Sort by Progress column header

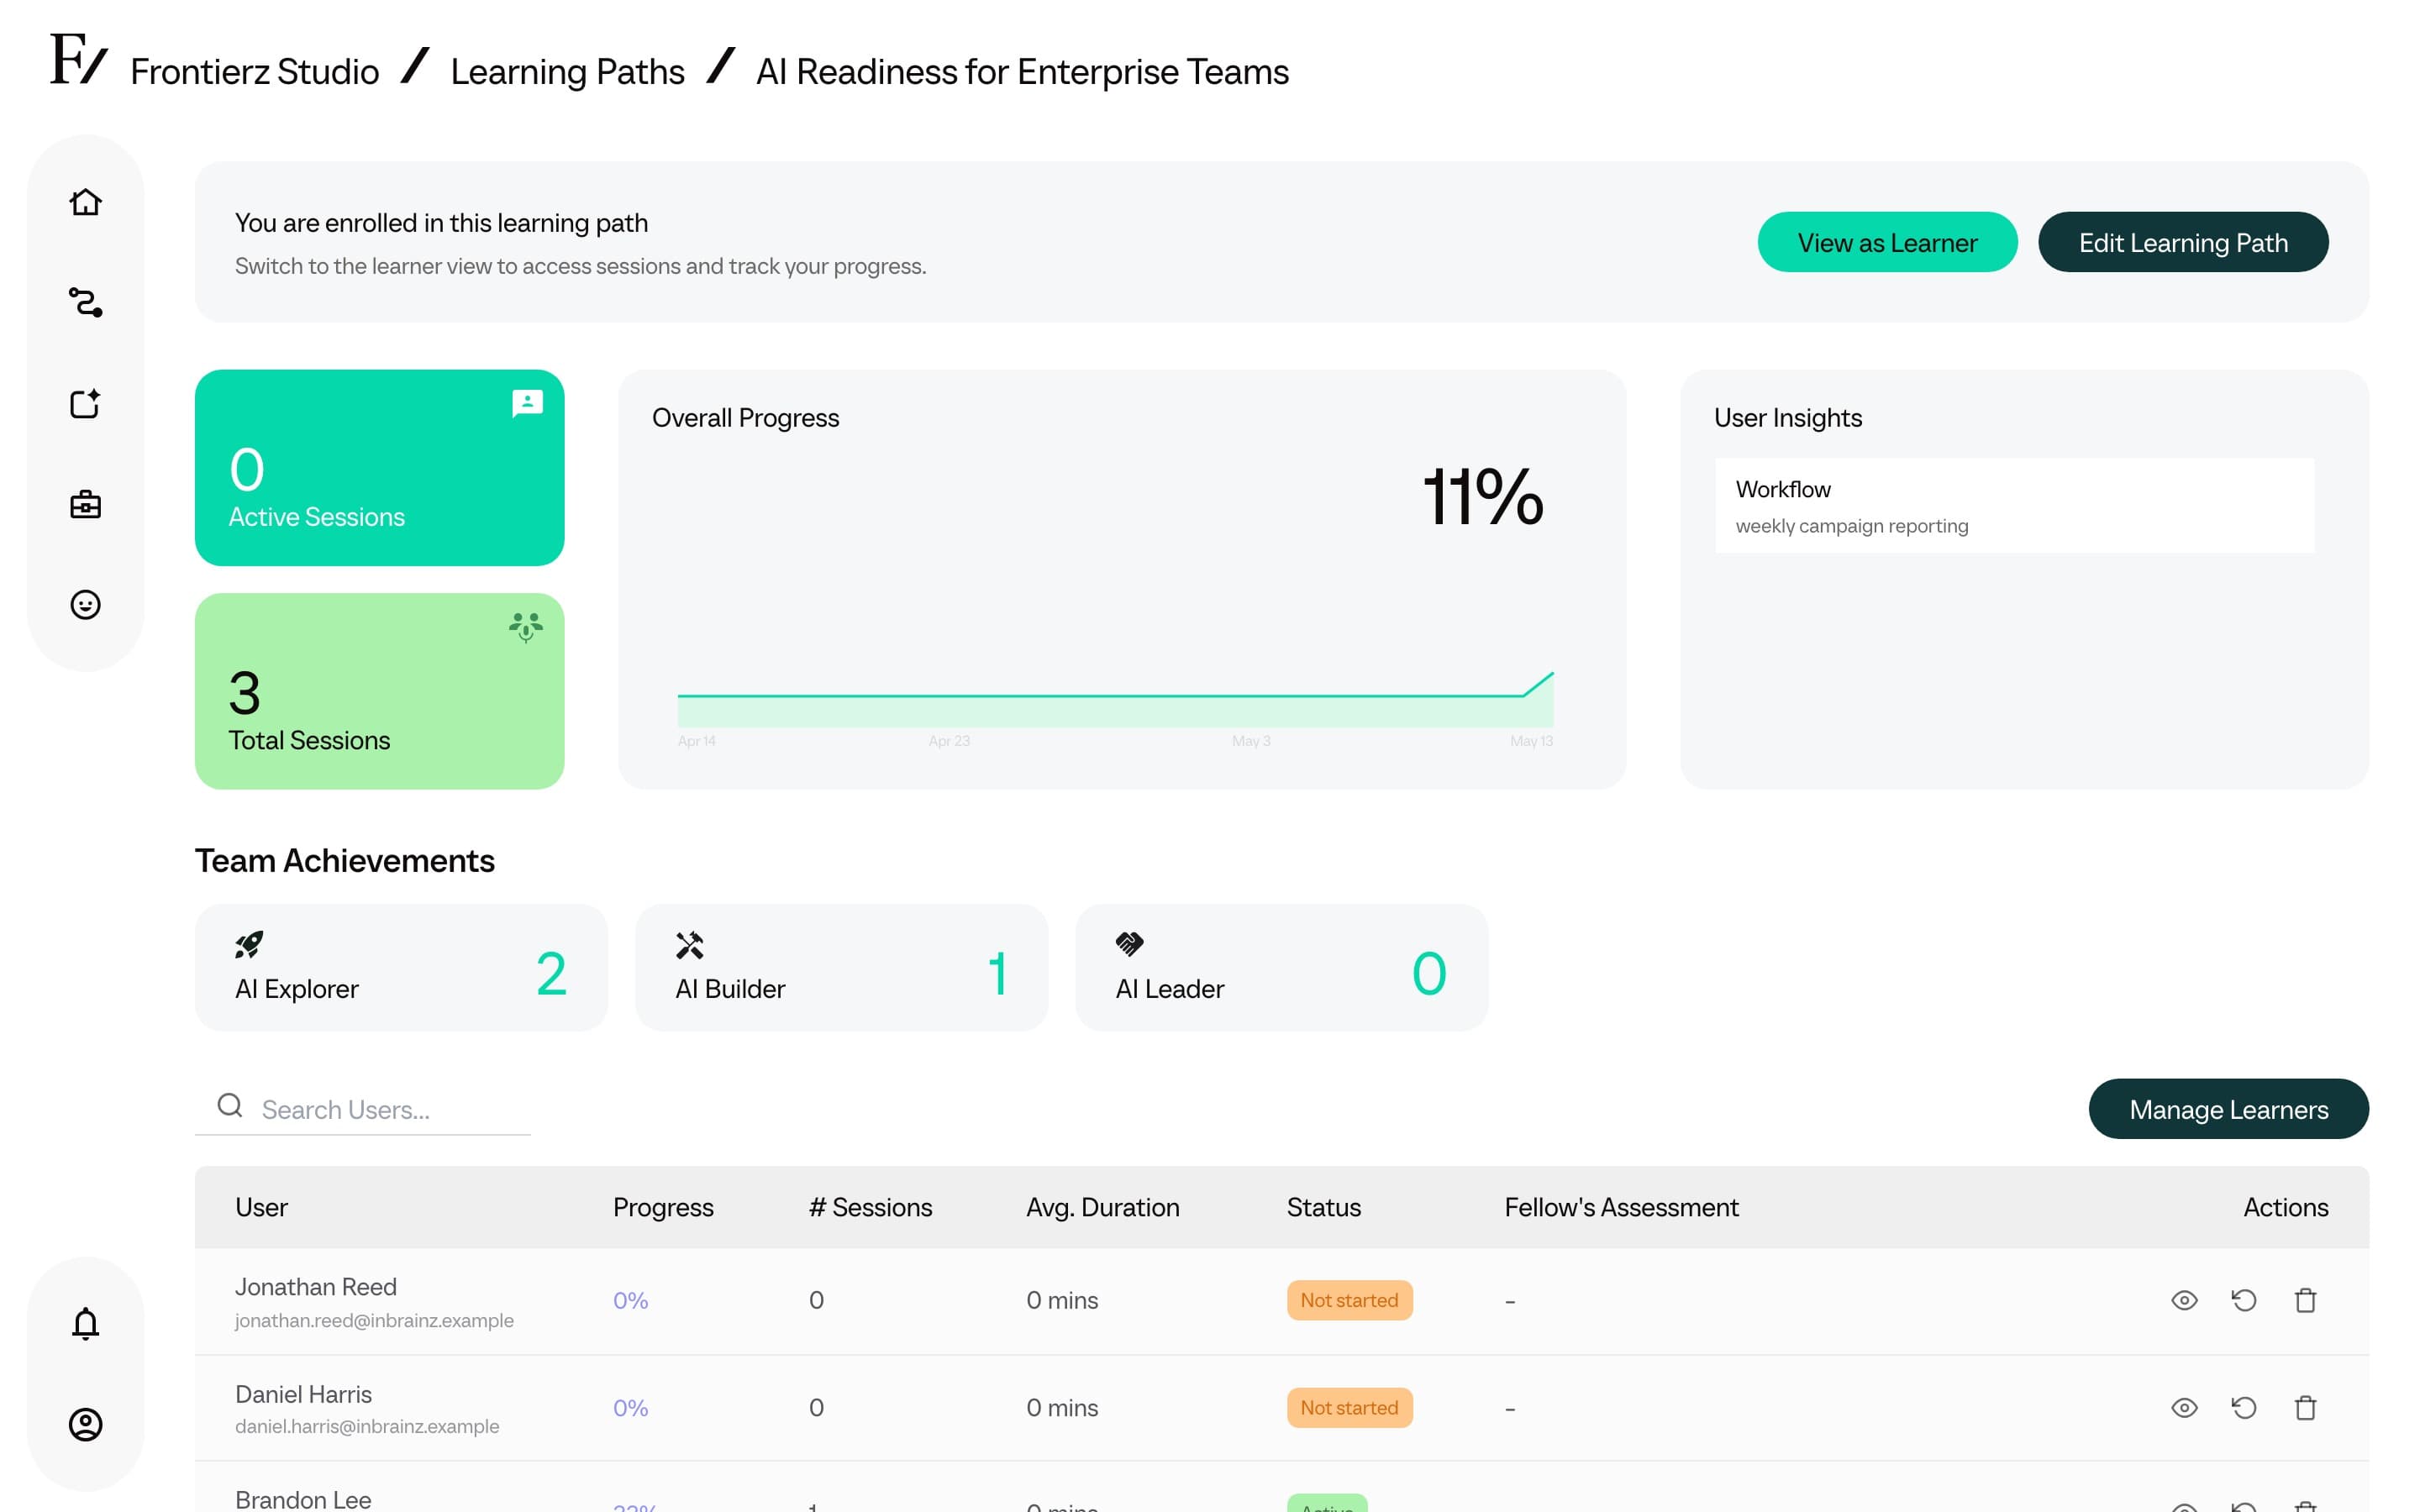click(663, 1207)
